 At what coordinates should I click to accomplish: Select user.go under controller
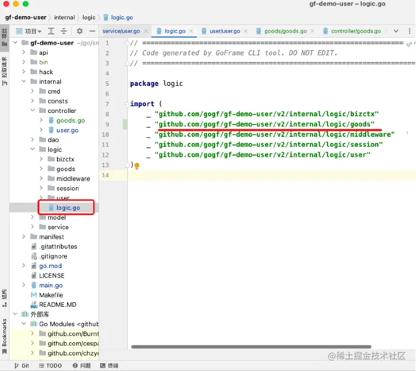[x=67, y=130]
